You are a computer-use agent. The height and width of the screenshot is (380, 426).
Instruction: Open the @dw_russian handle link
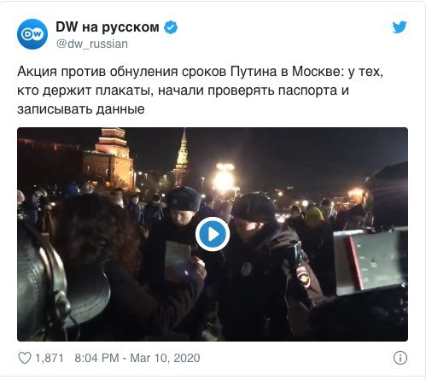[x=92, y=44]
